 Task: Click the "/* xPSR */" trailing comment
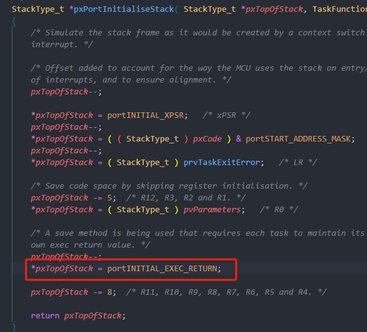[x=226, y=115]
